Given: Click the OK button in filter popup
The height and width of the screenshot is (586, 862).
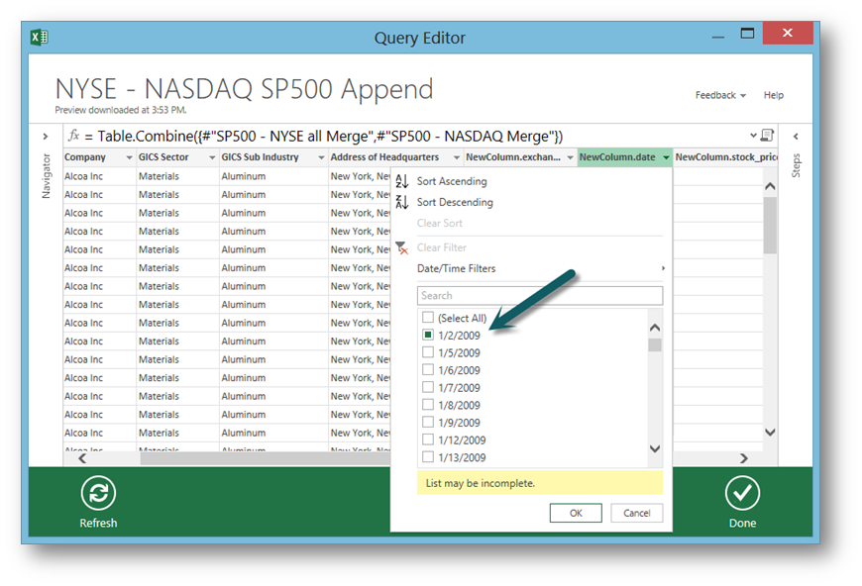Looking at the screenshot, I should [576, 513].
